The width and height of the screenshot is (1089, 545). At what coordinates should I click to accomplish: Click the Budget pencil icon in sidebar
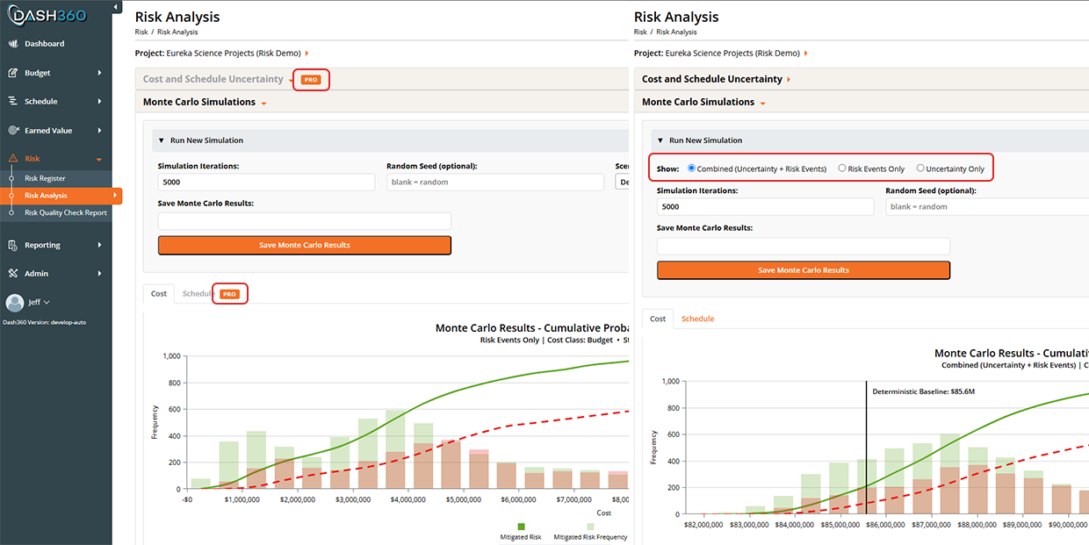pyautogui.click(x=14, y=73)
